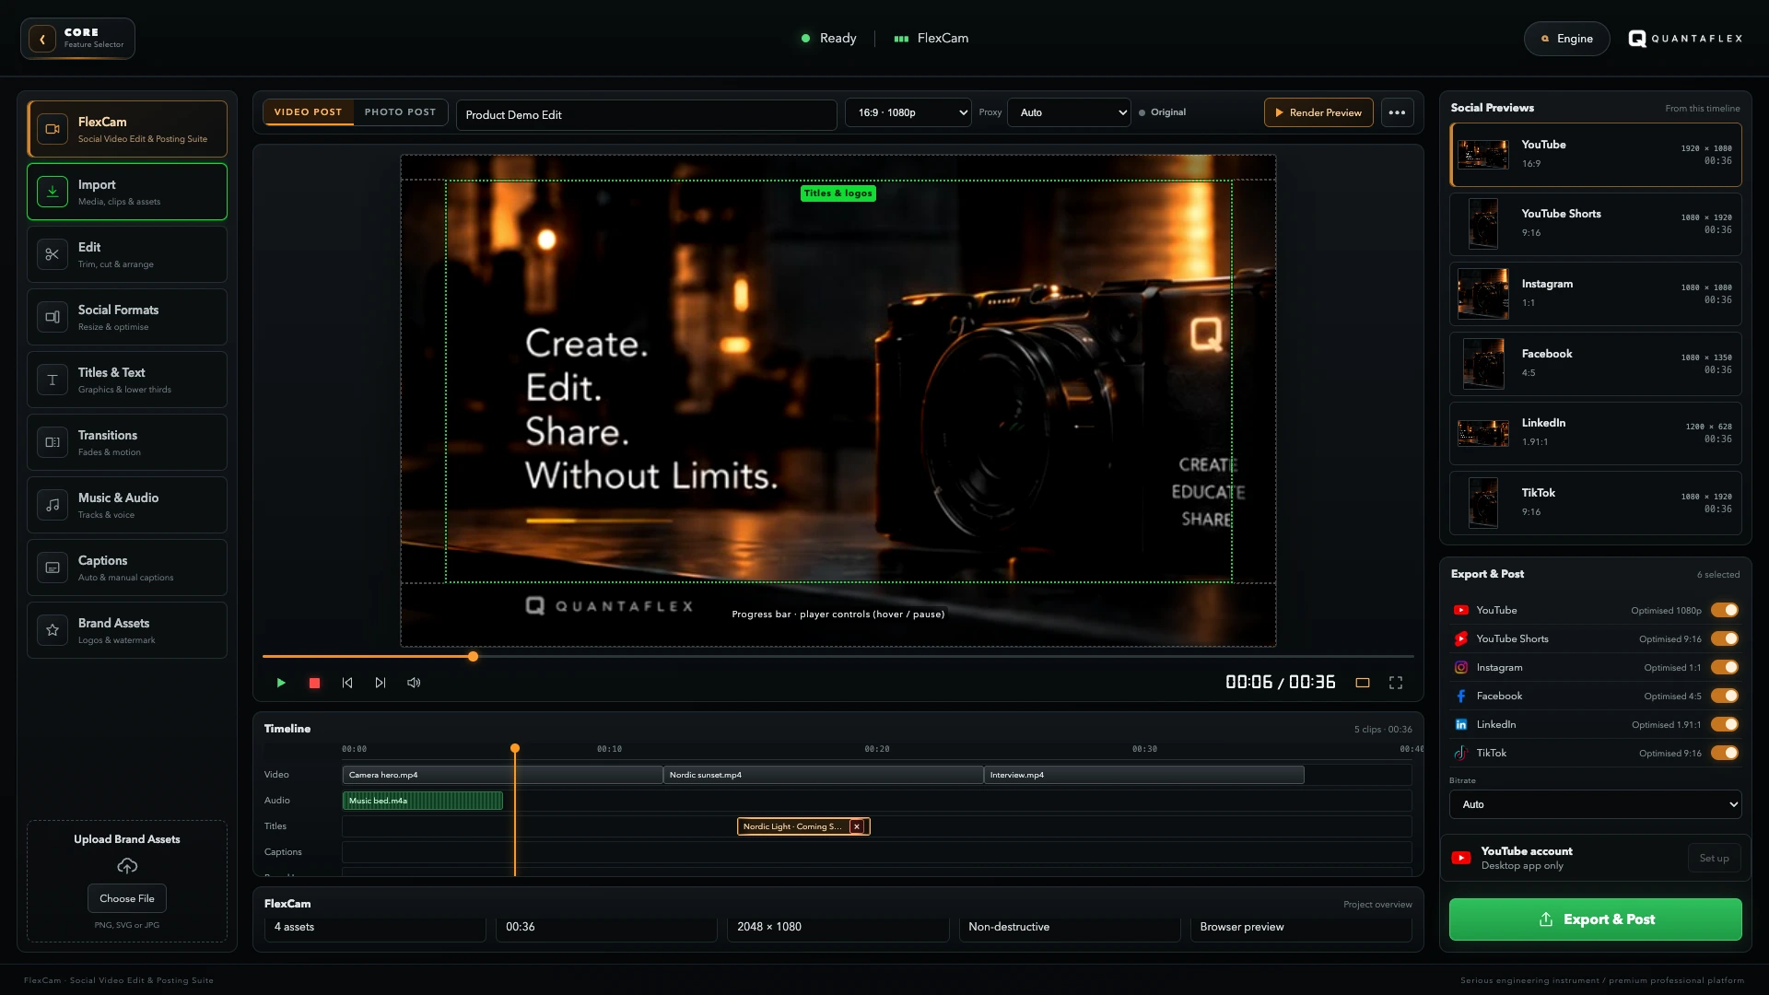Disable the YouTube Shorts export toggle
This screenshot has width=1769, height=995.
1725,638
